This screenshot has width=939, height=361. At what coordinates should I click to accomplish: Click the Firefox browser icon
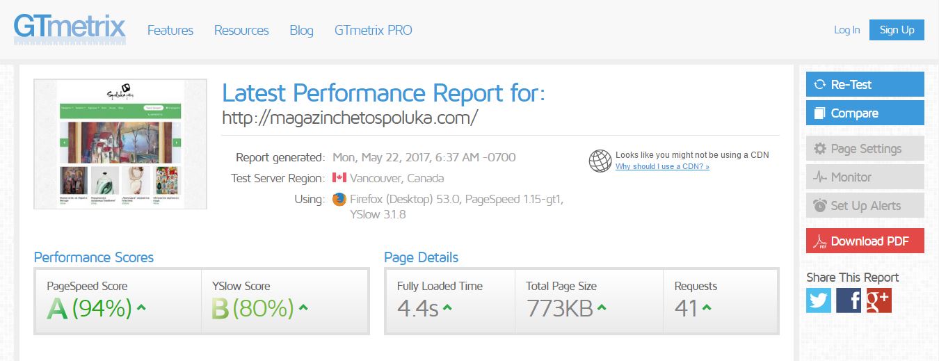coord(339,200)
